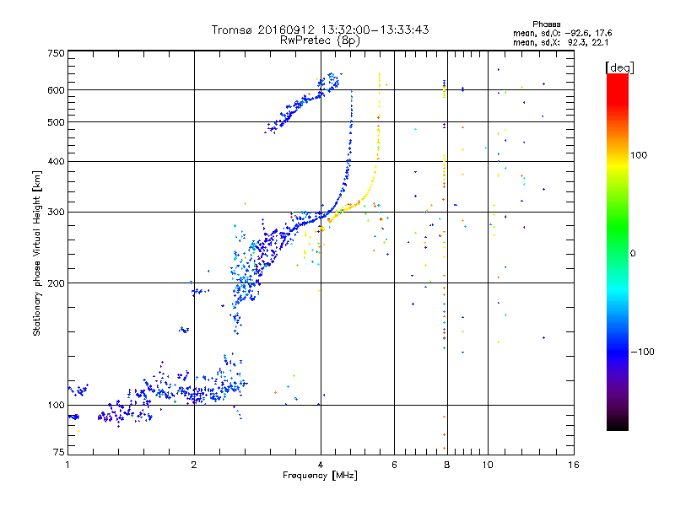Click the 'Stationary phase Virtual Height [km]' axis title
The height and width of the screenshot is (506, 675).
click(37, 253)
